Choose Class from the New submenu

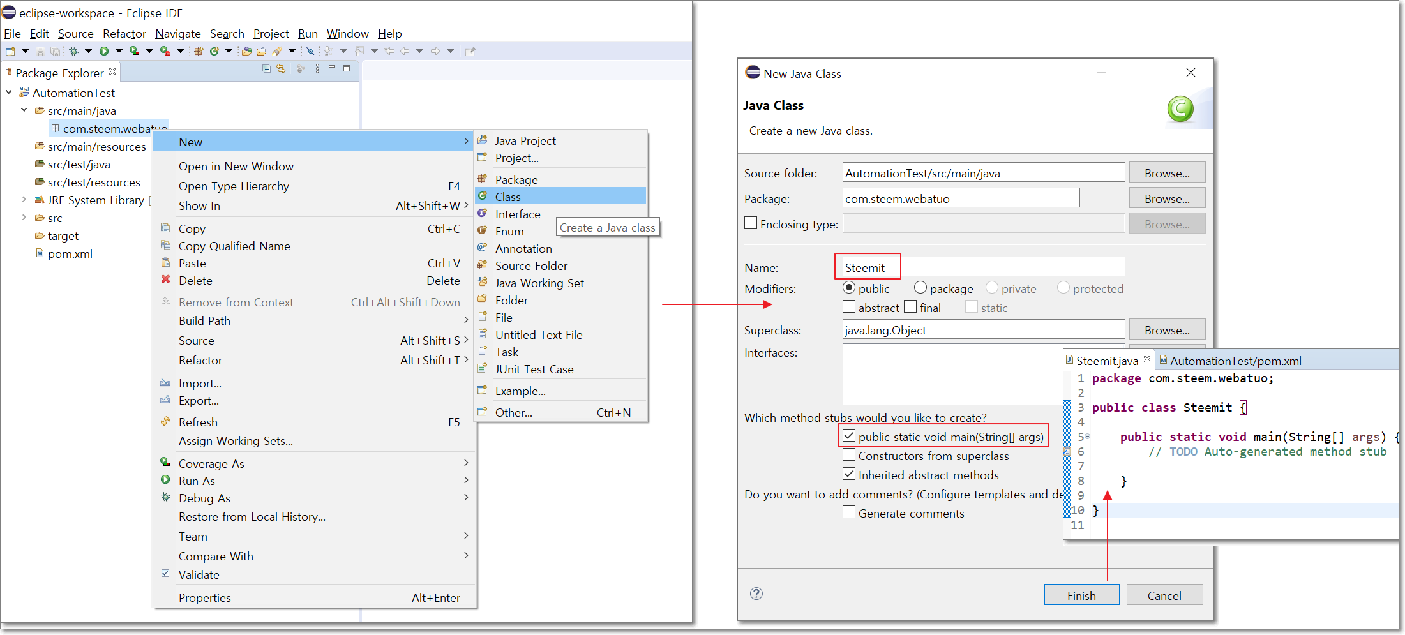click(560, 197)
